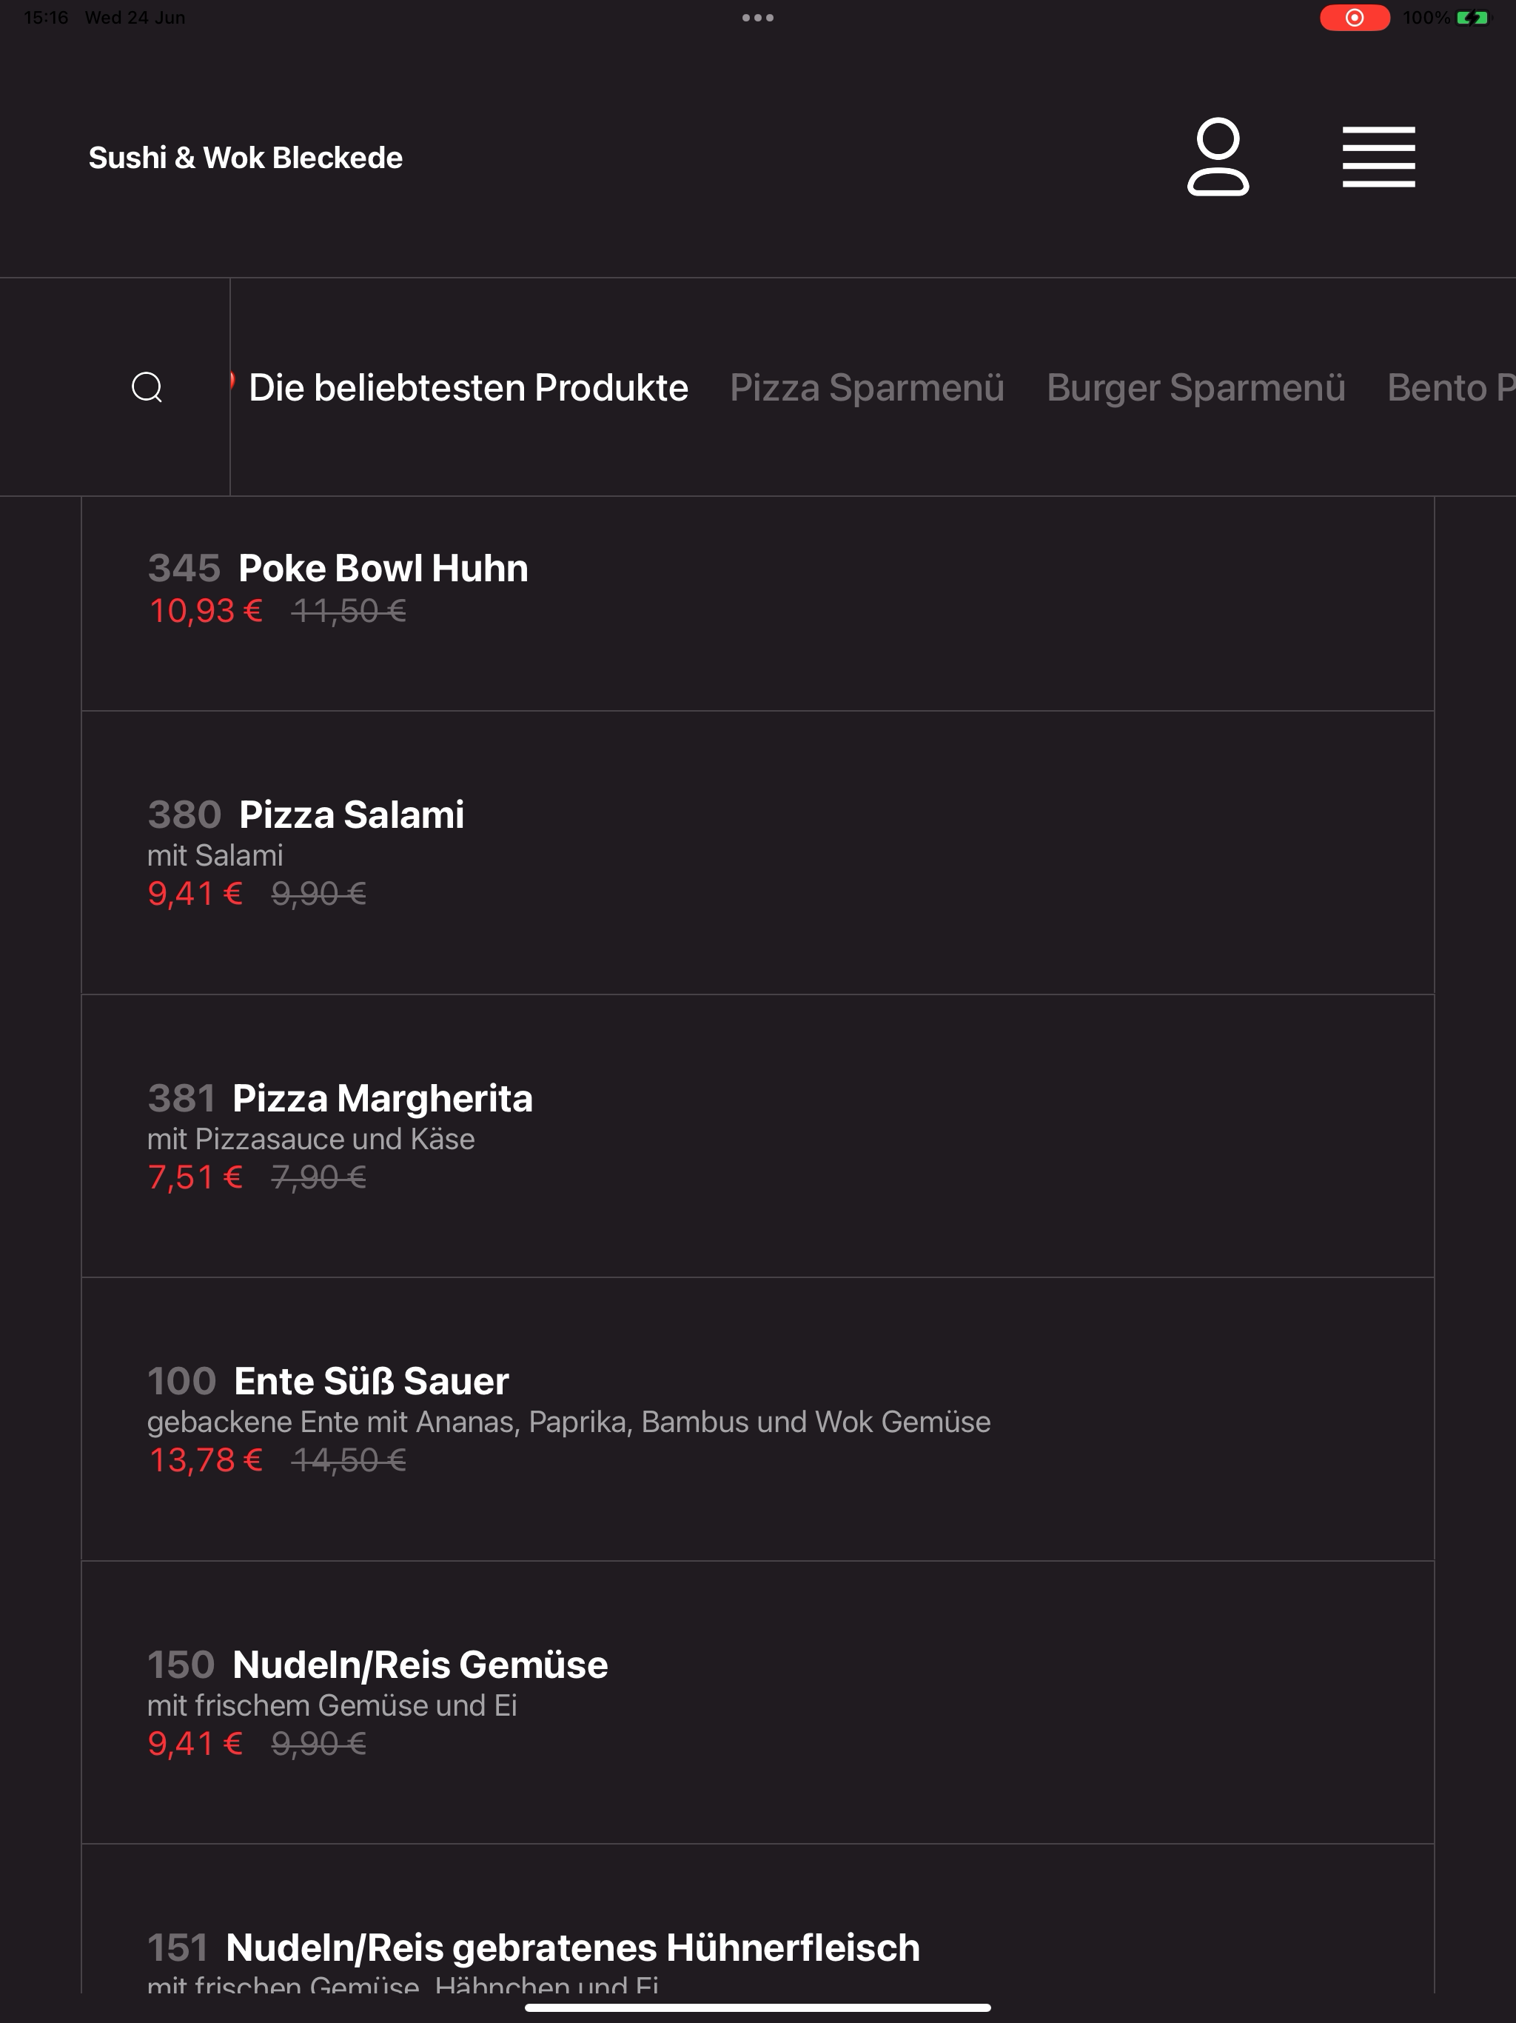Viewport: 1516px width, 2023px height.
Task: Open the user account profile icon
Action: (1218, 156)
